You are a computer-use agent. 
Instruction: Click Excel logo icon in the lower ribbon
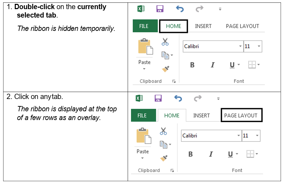click(x=139, y=98)
